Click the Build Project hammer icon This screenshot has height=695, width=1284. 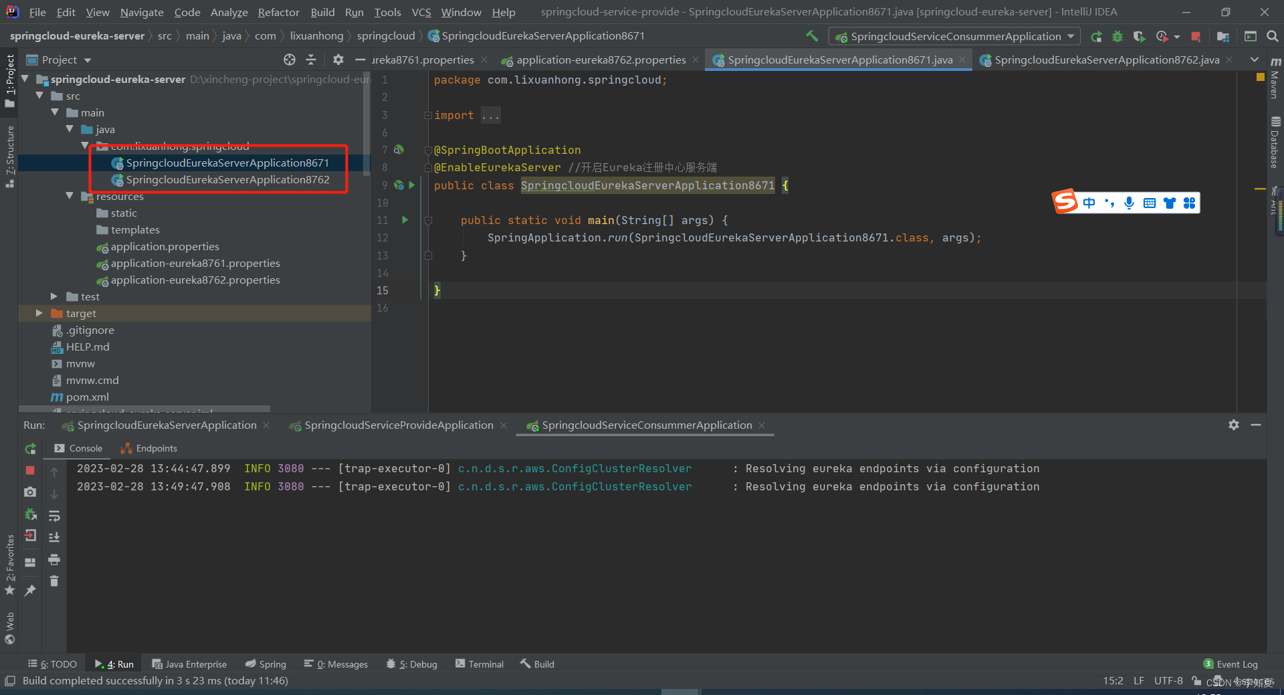(x=812, y=36)
